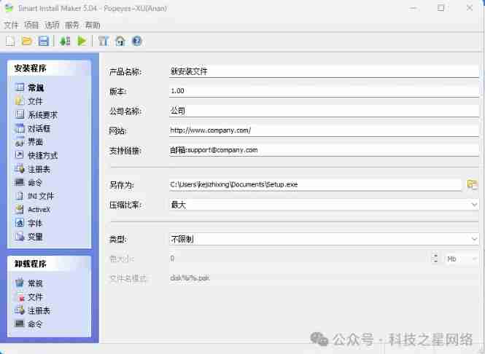Select 注册表 under 安装程序

tap(38, 169)
